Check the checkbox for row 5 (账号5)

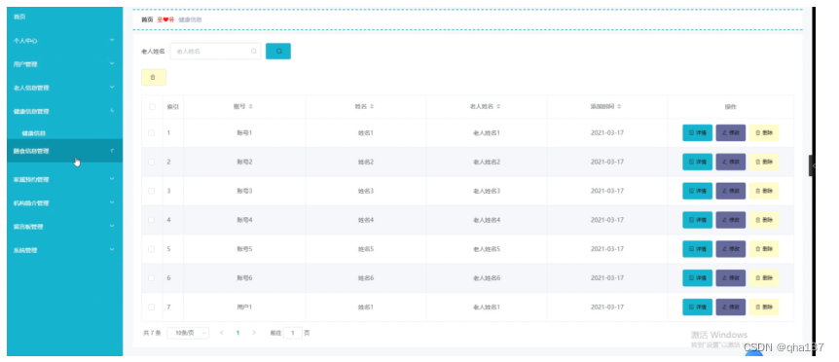pyautogui.click(x=152, y=249)
